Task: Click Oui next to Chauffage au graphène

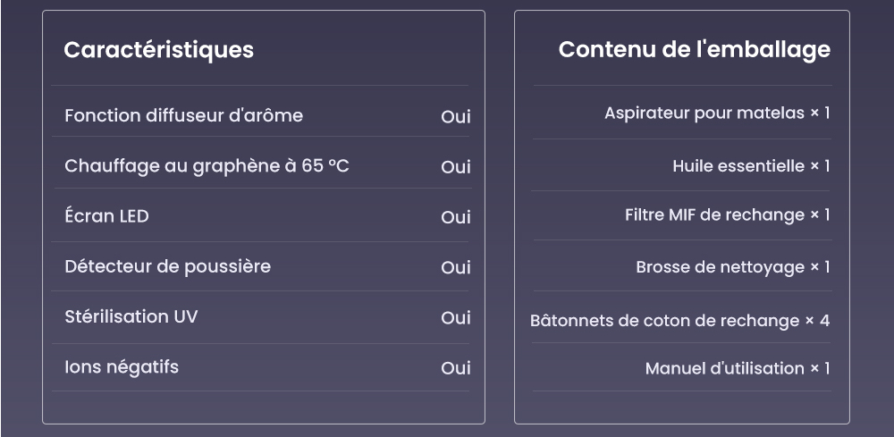Action: (x=456, y=167)
